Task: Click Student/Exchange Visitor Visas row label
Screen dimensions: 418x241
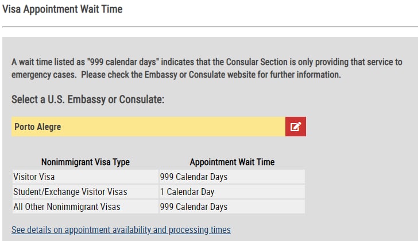Action: pos(70,192)
